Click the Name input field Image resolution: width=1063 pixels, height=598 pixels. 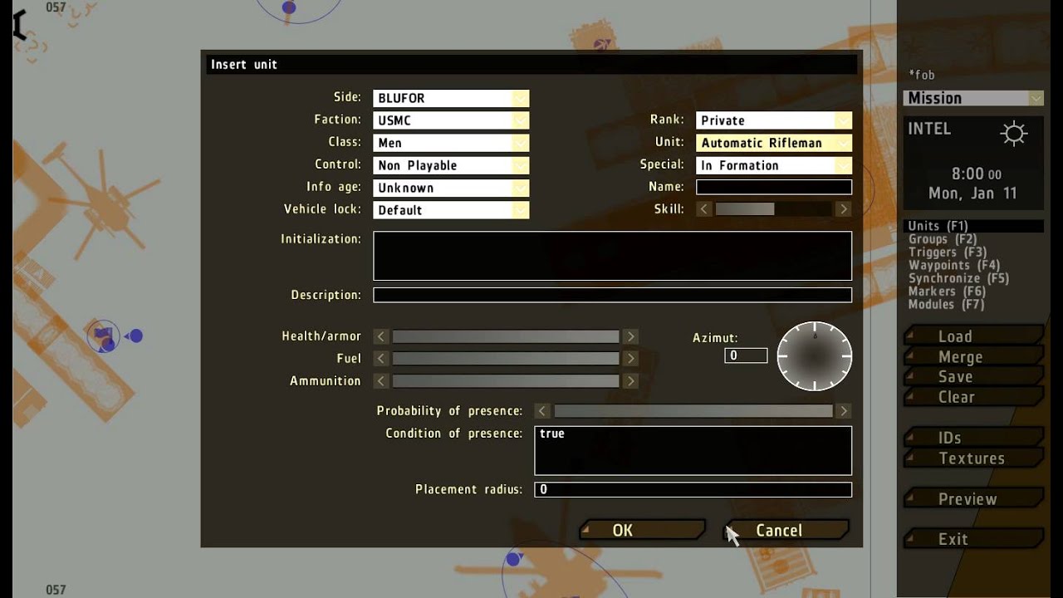(774, 187)
